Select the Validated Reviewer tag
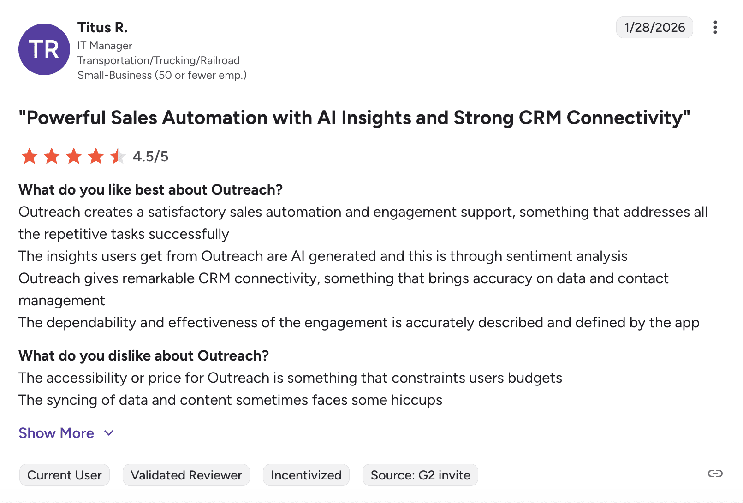743x503 pixels. click(186, 475)
